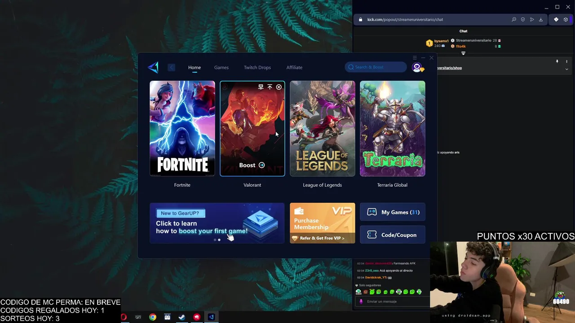Click Z3r0_sss username in chat
The height and width of the screenshot is (323, 575).
coord(372,271)
